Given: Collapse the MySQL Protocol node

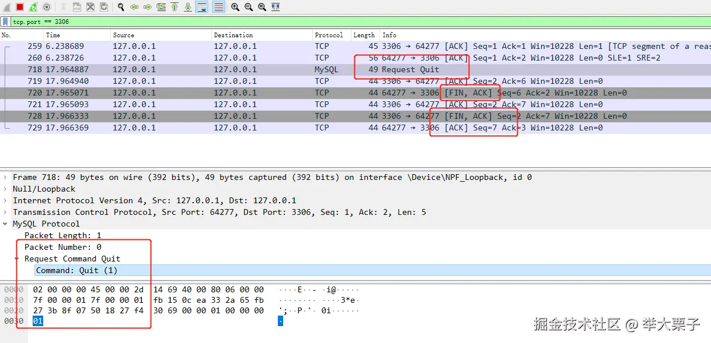Looking at the screenshot, I should [x=6, y=224].
